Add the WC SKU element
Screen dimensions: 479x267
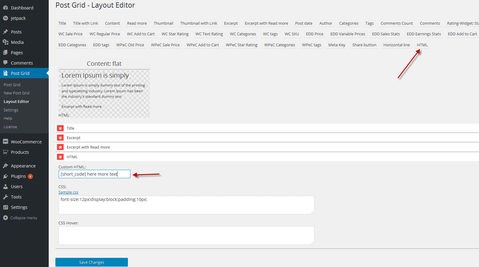point(292,34)
